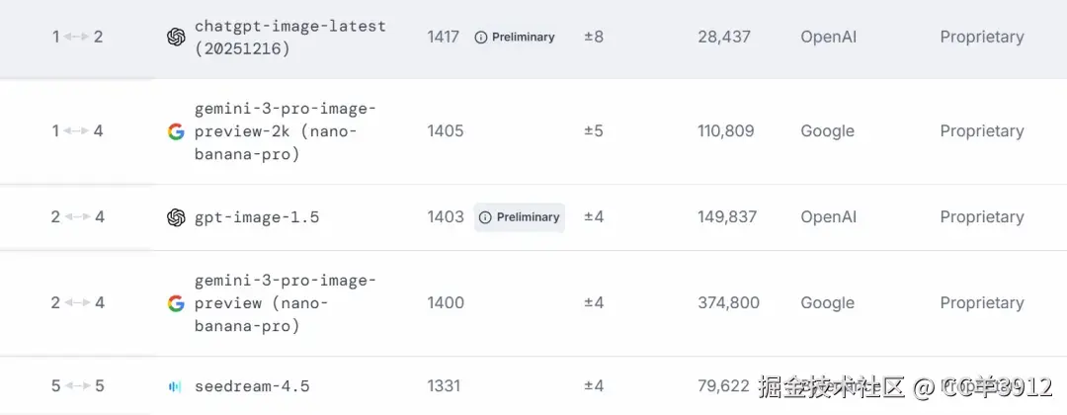Click the OpenAI organization in the 28,437 votes row

pos(829,38)
